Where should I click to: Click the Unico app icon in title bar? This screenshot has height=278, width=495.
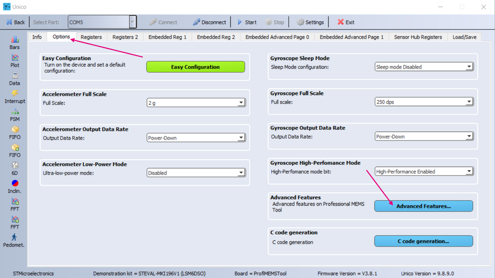pyautogui.click(x=6, y=6)
